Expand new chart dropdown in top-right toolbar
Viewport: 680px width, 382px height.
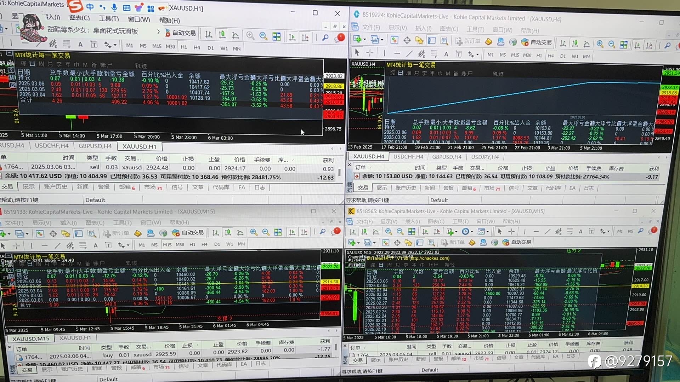pyautogui.click(x=365, y=39)
